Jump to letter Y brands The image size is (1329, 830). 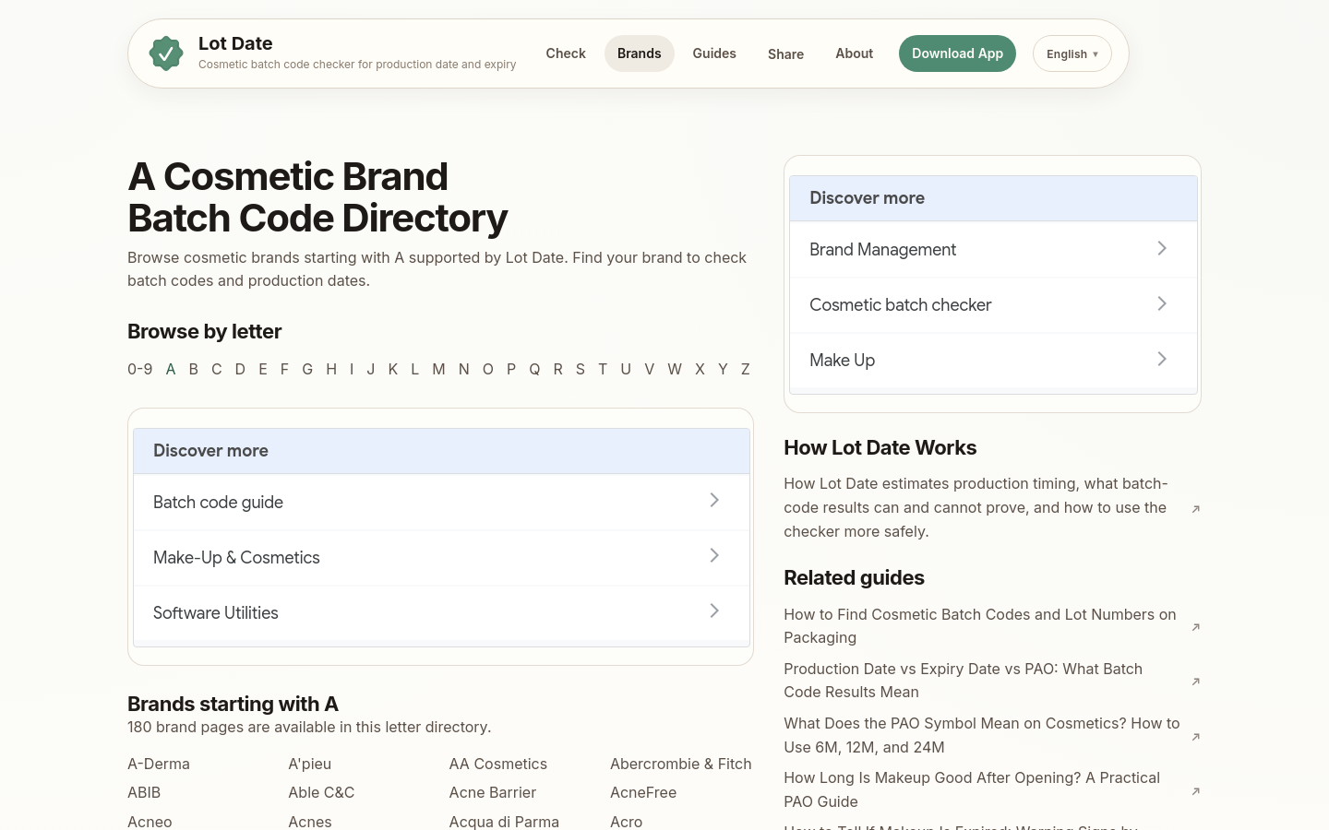(x=723, y=369)
